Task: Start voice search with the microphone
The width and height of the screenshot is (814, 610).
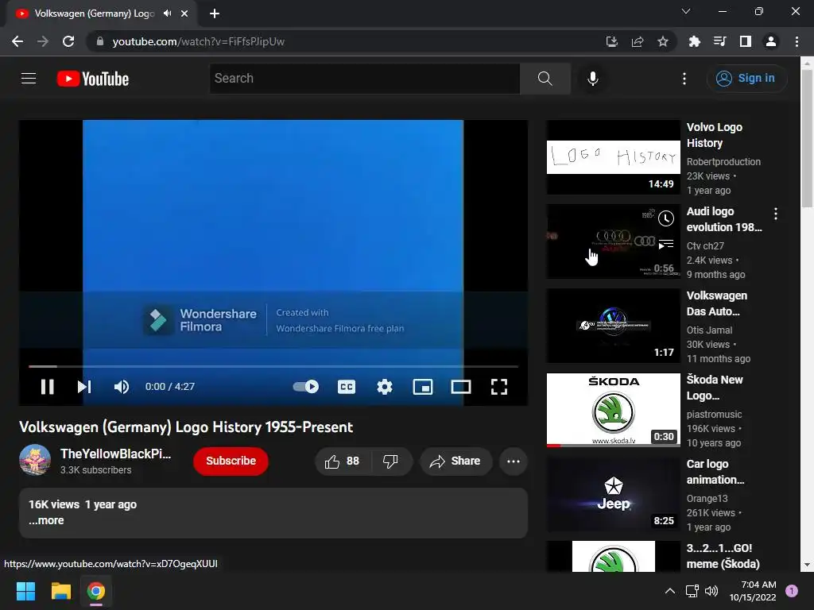Action: coord(592,79)
